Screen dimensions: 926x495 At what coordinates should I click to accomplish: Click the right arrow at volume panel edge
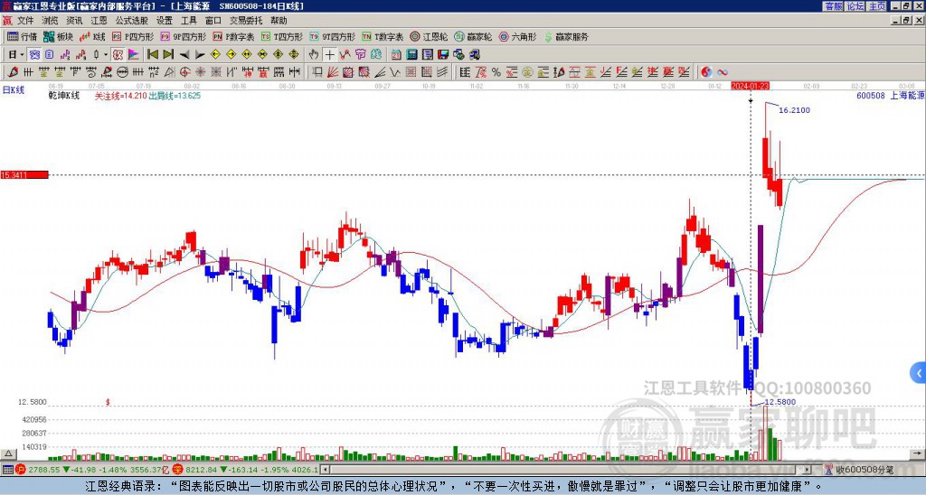(x=919, y=453)
